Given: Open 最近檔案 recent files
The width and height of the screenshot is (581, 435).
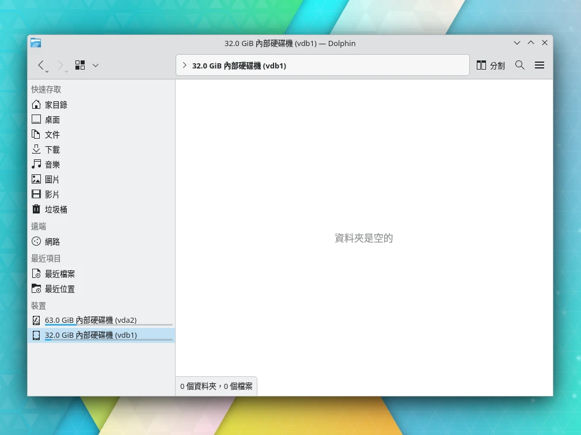Looking at the screenshot, I should click(60, 274).
